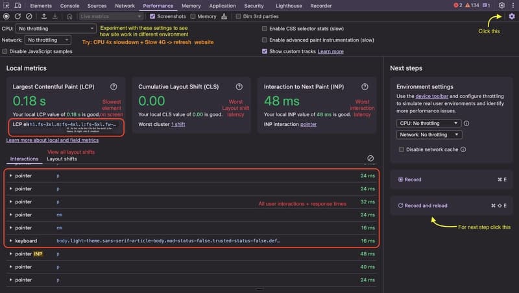Screen dimensions: 519x293
Task: Click the Record and reload button
Action: point(452,205)
